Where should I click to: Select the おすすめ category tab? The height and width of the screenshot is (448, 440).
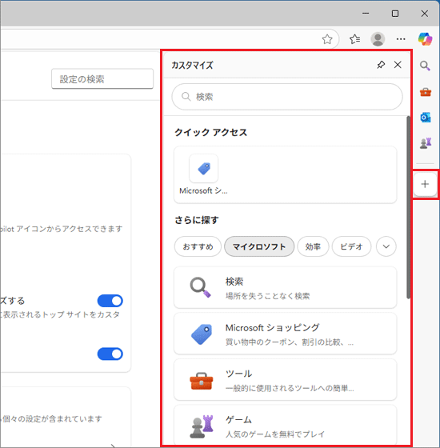198,246
